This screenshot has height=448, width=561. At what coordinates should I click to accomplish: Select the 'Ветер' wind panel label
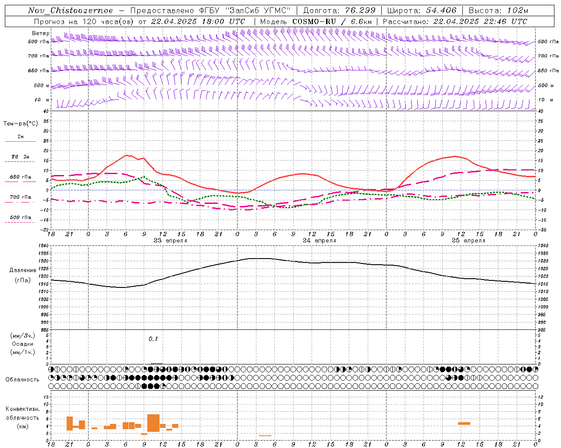click(x=40, y=33)
